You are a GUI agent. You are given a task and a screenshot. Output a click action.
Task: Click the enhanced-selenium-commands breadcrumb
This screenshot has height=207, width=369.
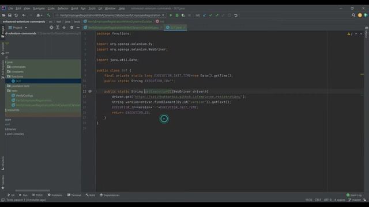[x=24, y=22]
